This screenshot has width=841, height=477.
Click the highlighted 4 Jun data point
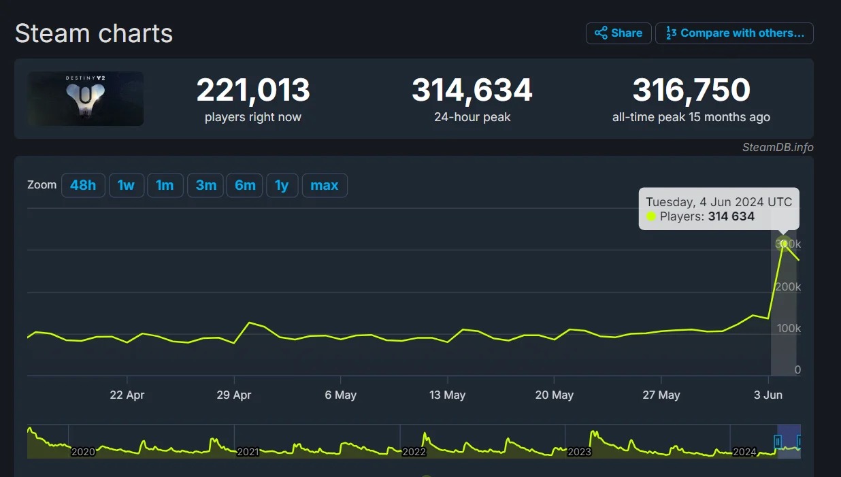point(784,244)
